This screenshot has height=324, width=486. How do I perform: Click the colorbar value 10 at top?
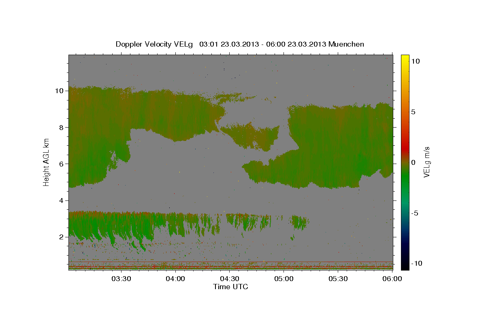[415, 61]
